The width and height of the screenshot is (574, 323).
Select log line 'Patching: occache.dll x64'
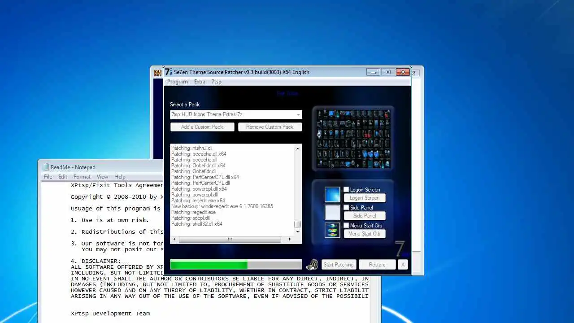(199, 154)
